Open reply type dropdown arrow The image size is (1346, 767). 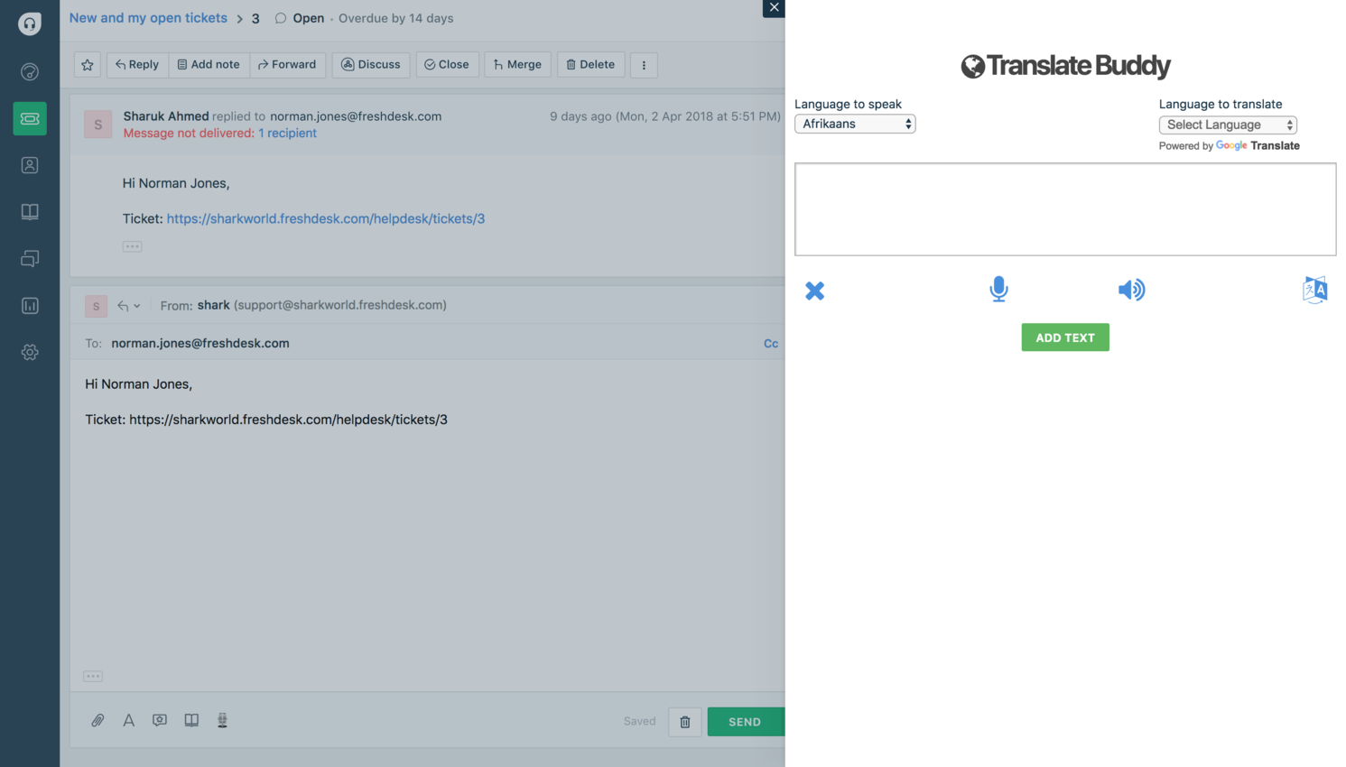point(128,306)
